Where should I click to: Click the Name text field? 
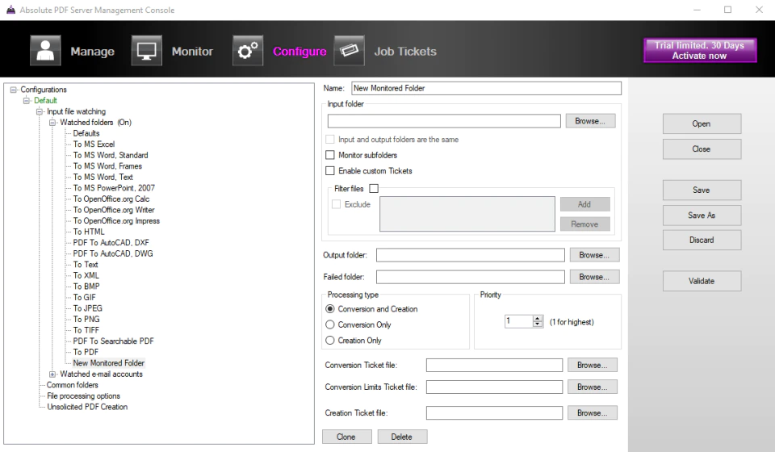pyautogui.click(x=486, y=89)
